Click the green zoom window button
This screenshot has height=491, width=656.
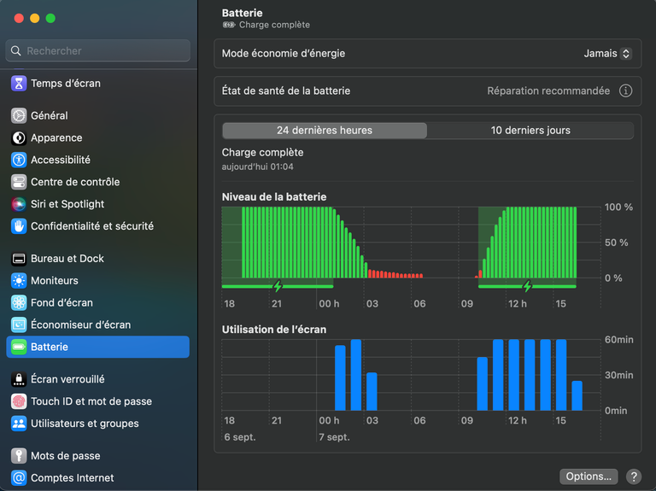pos(50,19)
